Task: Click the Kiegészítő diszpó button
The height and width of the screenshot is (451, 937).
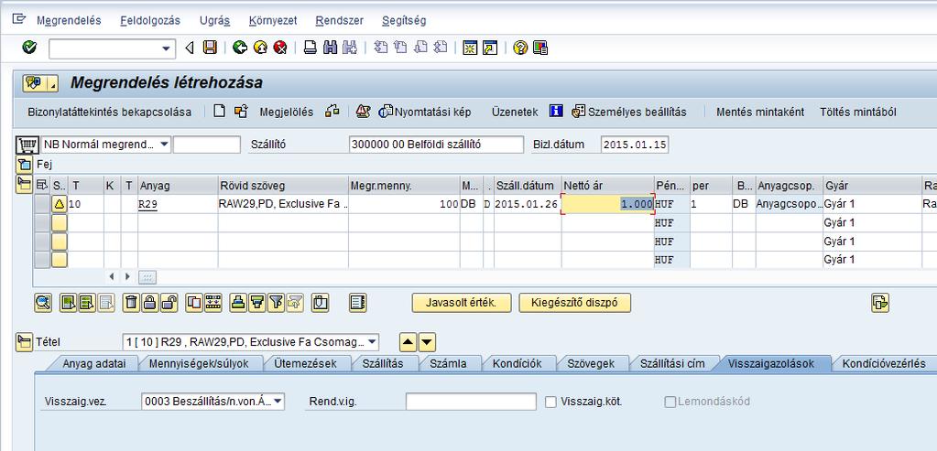Action: pyautogui.click(x=575, y=303)
